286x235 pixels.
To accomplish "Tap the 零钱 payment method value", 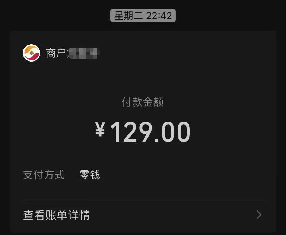I will (x=90, y=175).
